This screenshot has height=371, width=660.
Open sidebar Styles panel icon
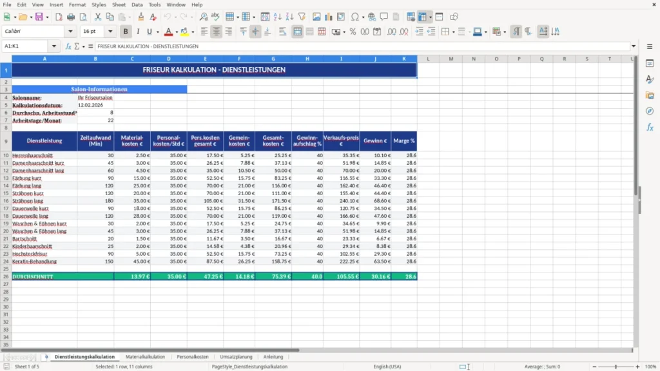tap(650, 79)
